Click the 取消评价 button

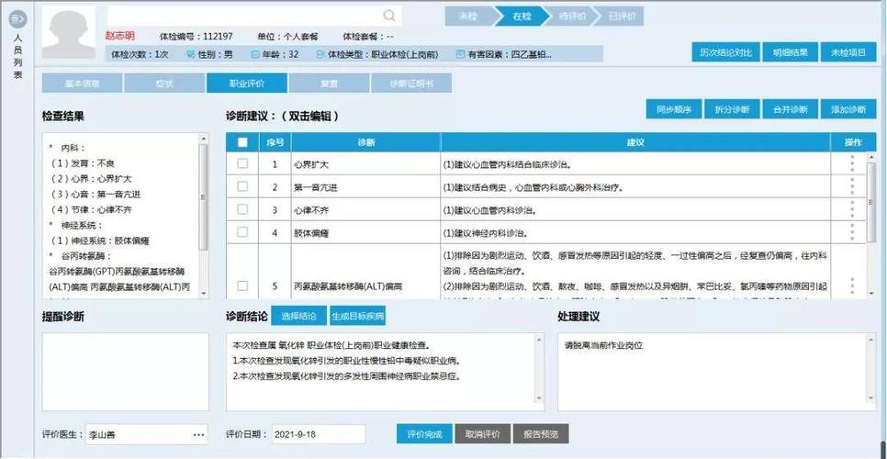pos(483,434)
